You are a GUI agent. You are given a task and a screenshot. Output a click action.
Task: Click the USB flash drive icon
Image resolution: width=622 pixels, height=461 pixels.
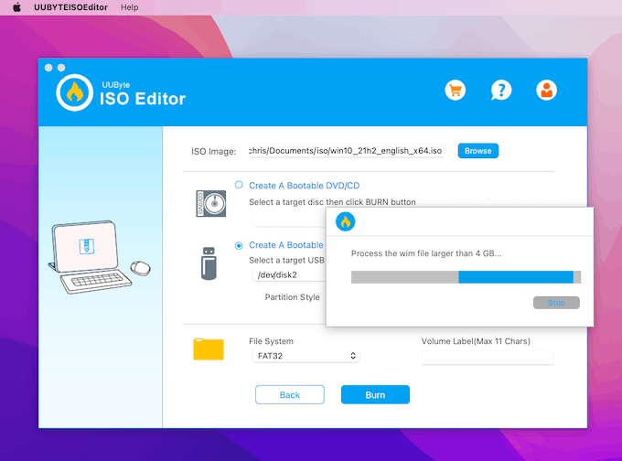click(209, 263)
